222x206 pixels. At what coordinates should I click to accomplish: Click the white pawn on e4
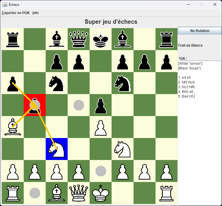pos(100,127)
